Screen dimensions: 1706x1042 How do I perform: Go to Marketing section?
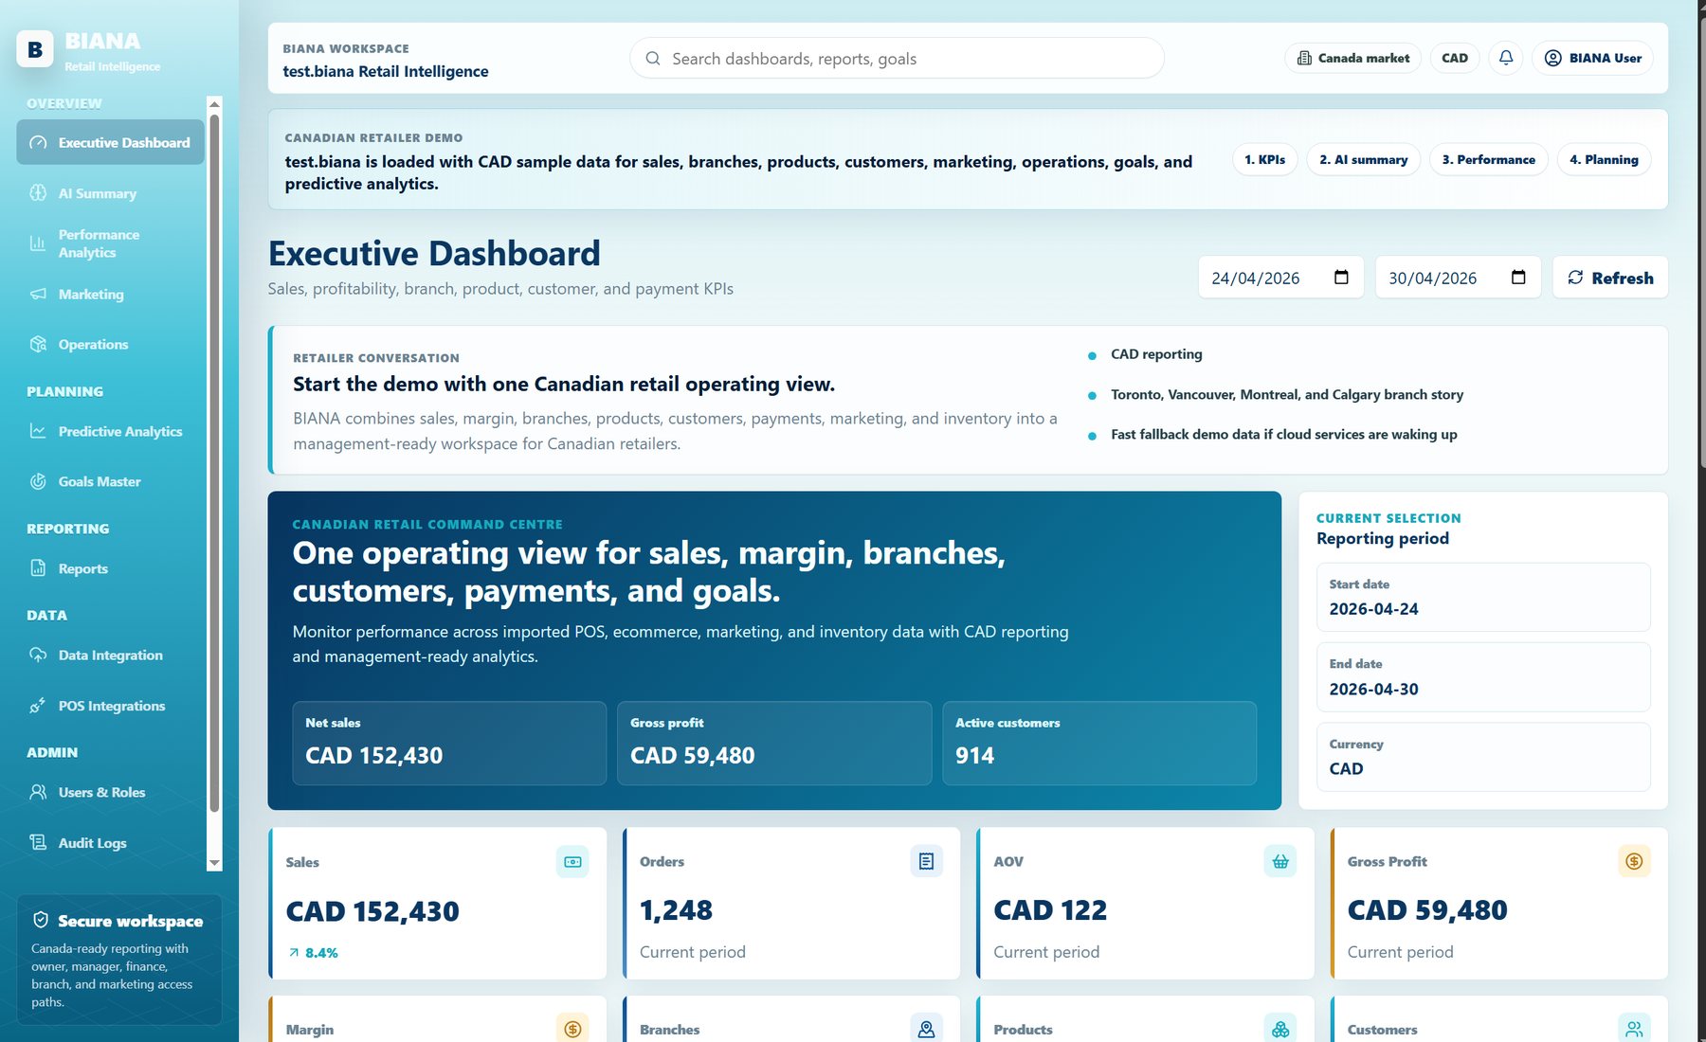point(110,295)
